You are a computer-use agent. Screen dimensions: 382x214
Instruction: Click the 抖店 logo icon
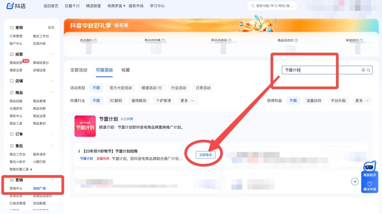coord(10,6)
